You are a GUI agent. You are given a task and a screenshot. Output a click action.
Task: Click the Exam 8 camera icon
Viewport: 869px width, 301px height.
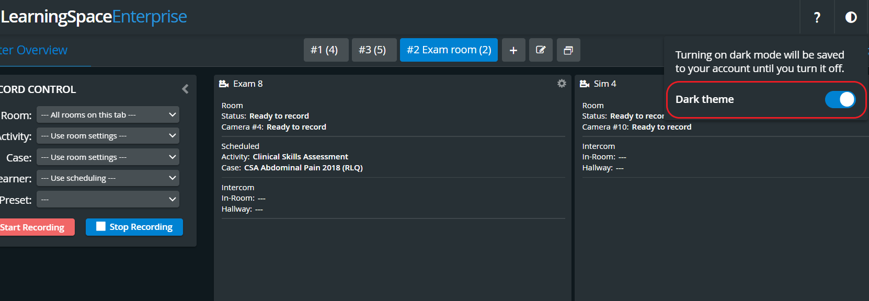[x=224, y=84]
